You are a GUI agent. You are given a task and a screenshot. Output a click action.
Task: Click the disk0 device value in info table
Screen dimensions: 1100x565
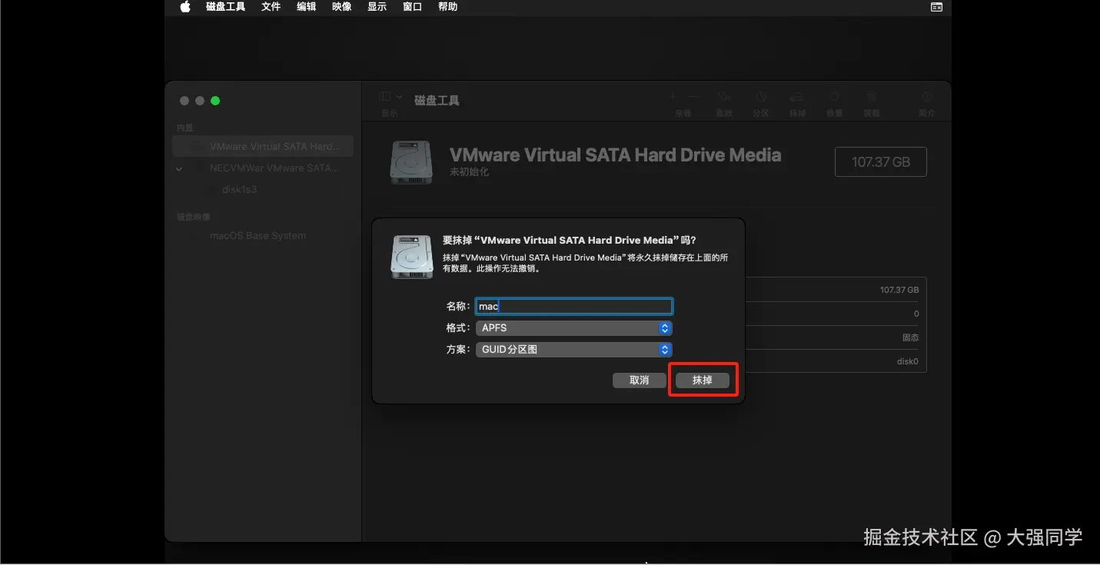click(908, 361)
